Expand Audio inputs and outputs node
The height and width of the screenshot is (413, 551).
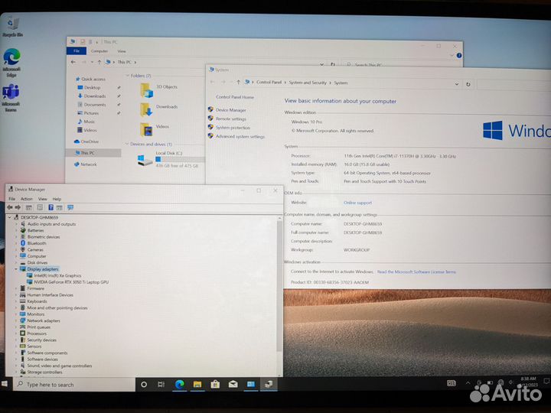[16, 224]
